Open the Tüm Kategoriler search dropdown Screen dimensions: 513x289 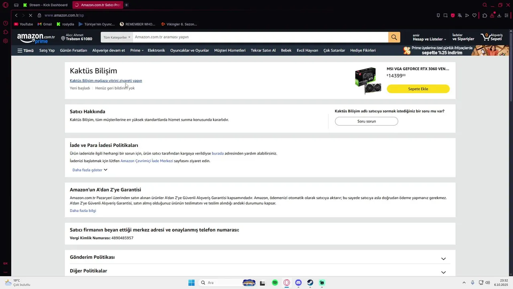coord(117,37)
